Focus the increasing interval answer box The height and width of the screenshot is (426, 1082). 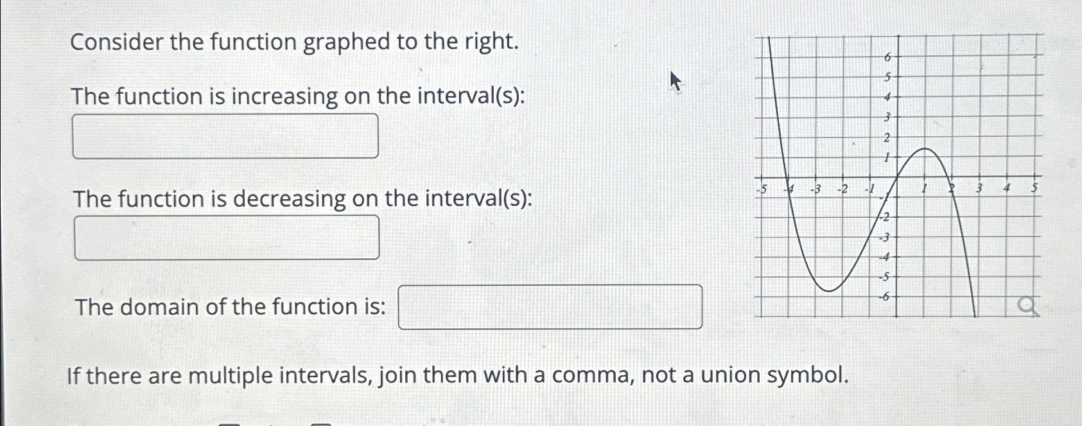click(225, 136)
